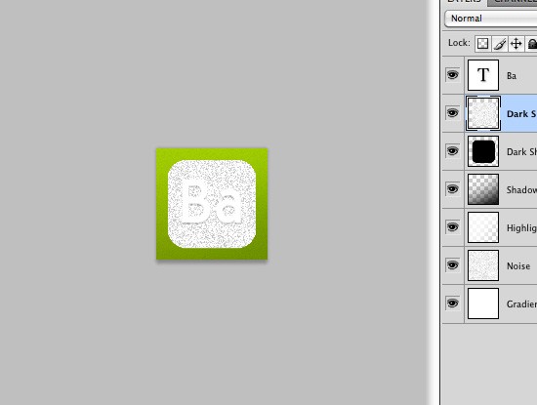This screenshot has height=405, width=537.
Task: Click the white Gradient layer thumbnail
Action: 483,304
